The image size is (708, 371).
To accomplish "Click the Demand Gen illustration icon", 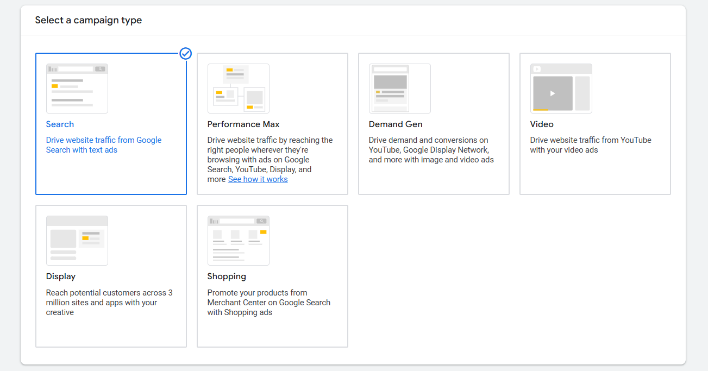I will (399, 89).
